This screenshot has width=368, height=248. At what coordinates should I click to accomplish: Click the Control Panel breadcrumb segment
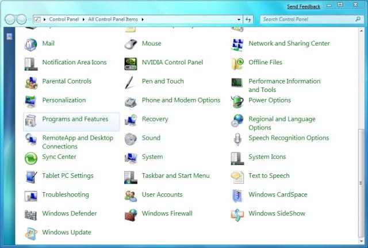(64, 19)
